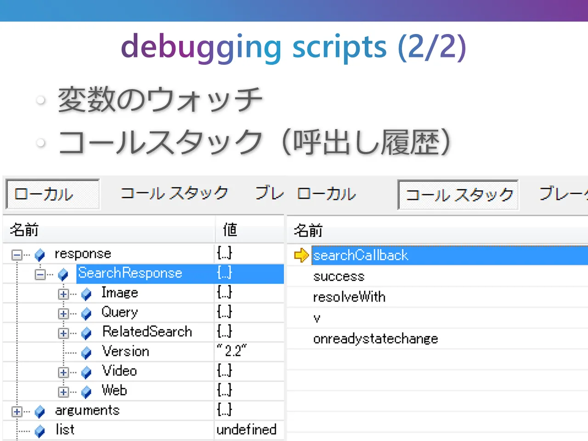Expand the Image node
588x441 pixels.
[63, 294]
